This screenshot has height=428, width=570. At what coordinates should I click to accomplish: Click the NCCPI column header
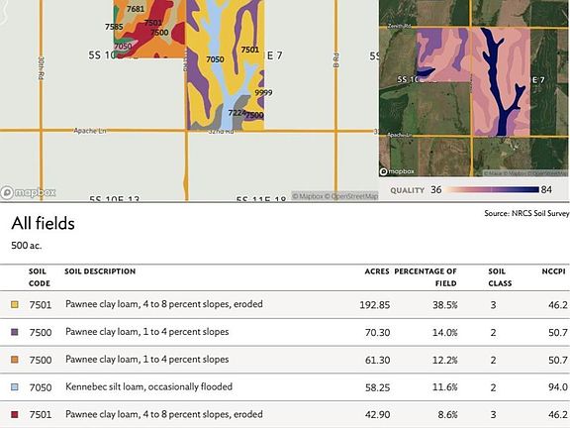(553, 271)
